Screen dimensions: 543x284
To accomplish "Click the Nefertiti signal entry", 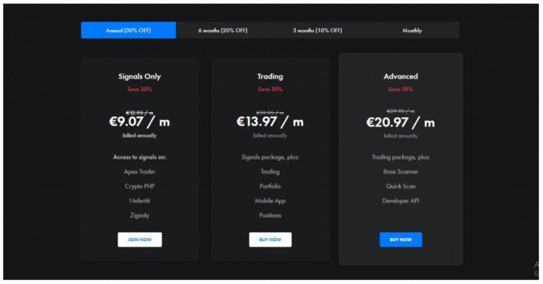I will click(x=139, y=200).
